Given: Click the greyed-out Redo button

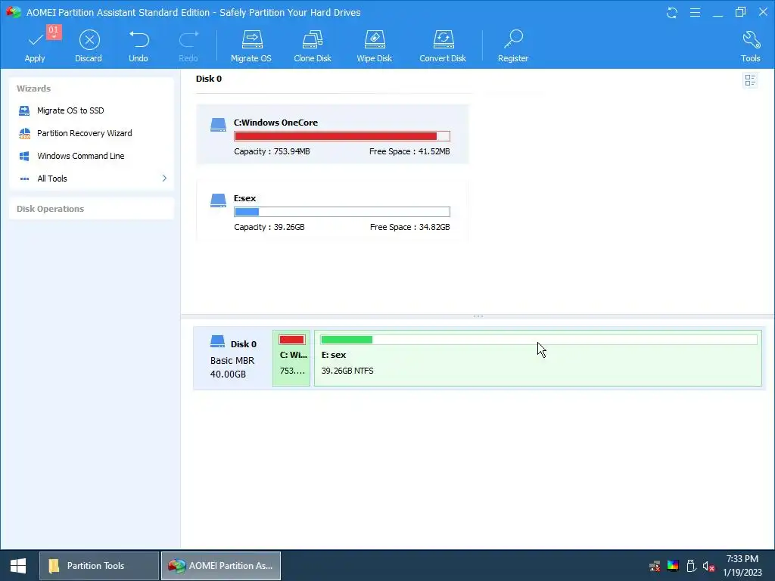Looking at the screenshot, I should pyautogui.click(x=188, y=45).
